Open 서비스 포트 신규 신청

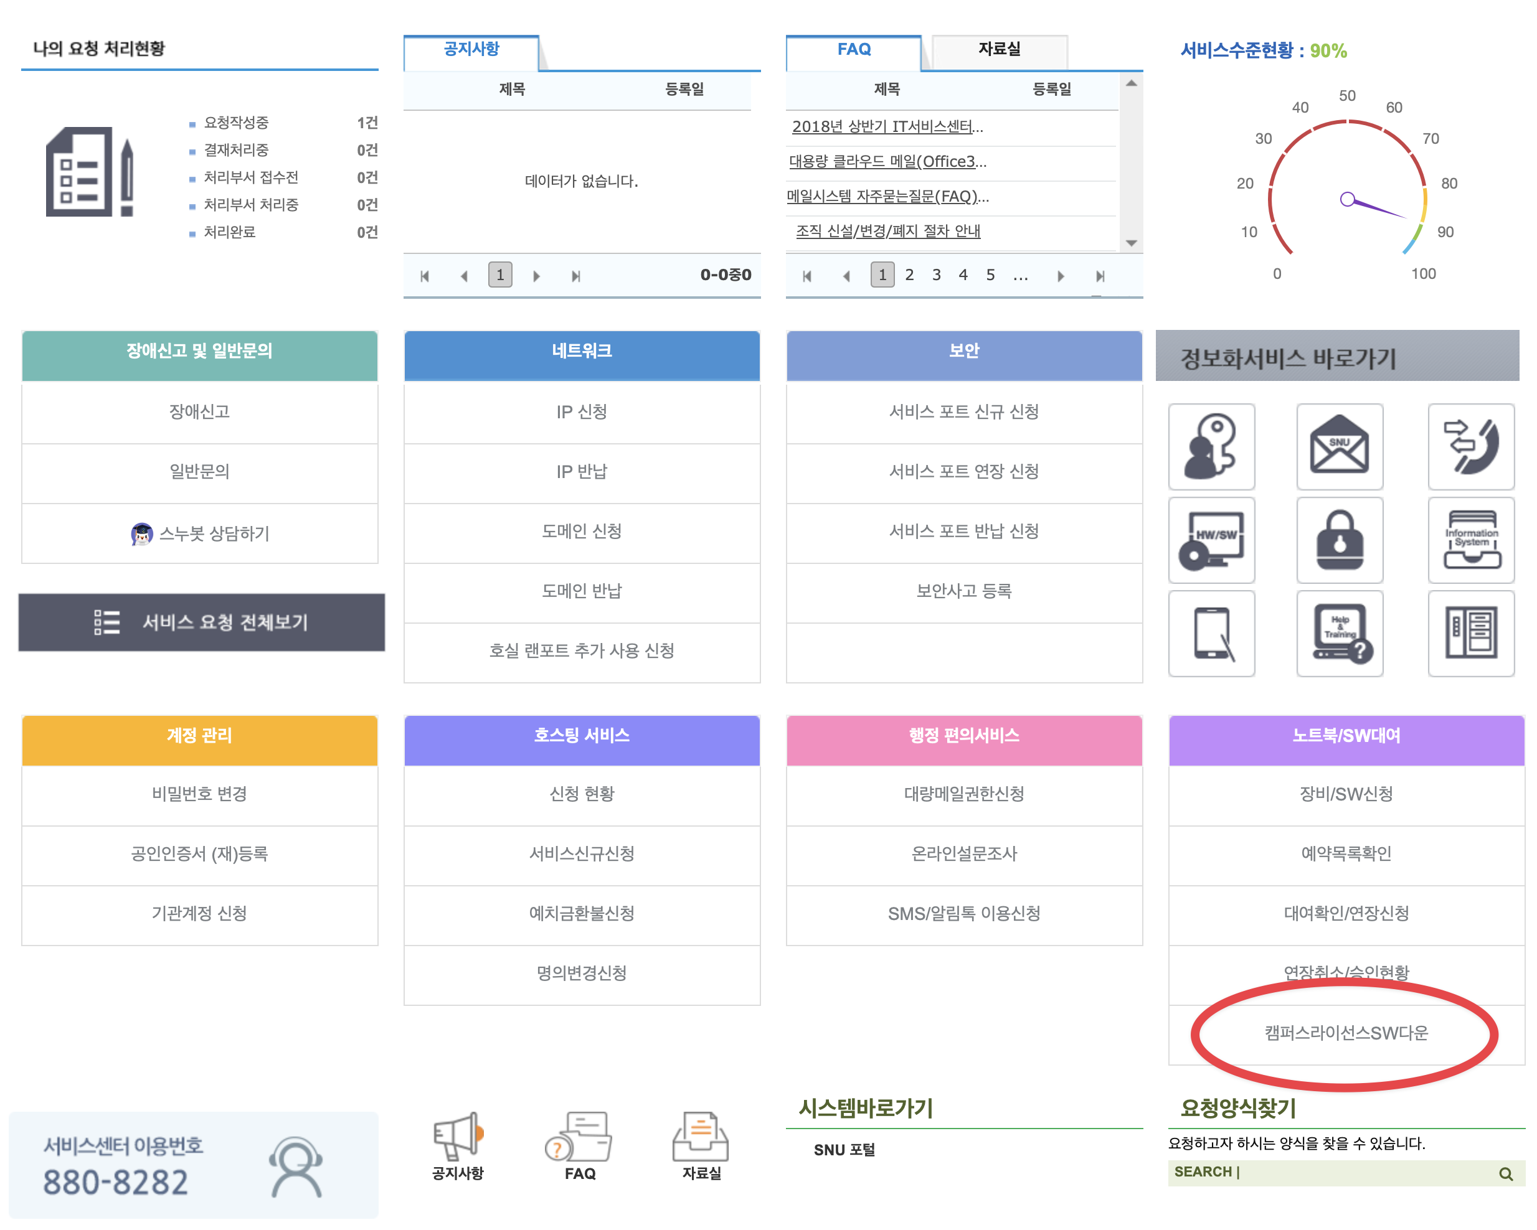[964, 412]
